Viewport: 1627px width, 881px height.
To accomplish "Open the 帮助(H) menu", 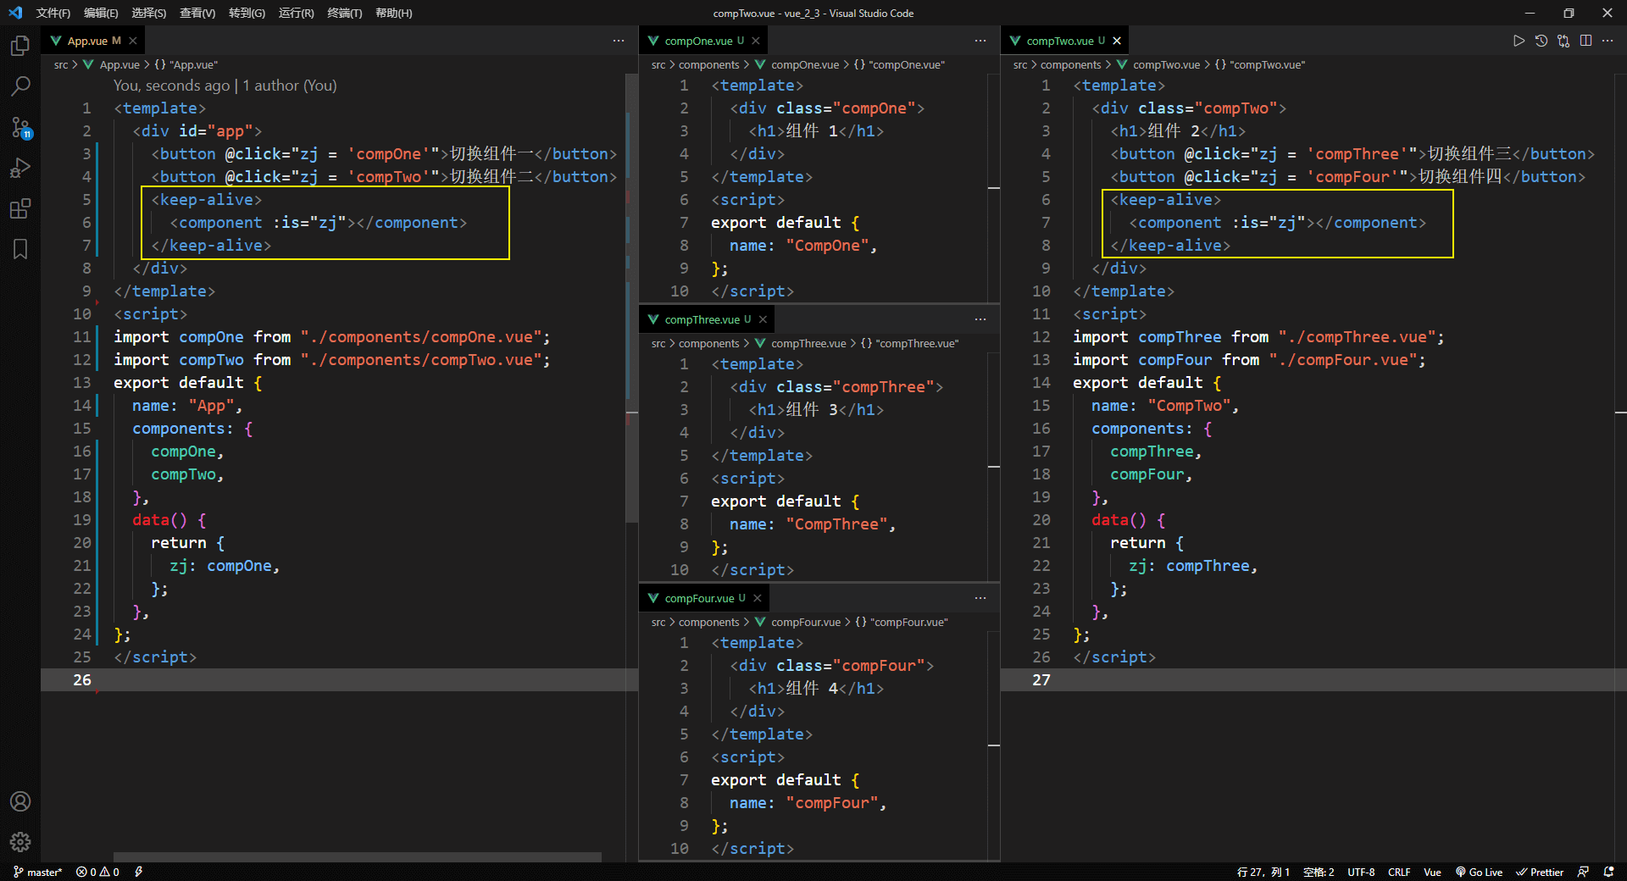I will click(393, 13).
